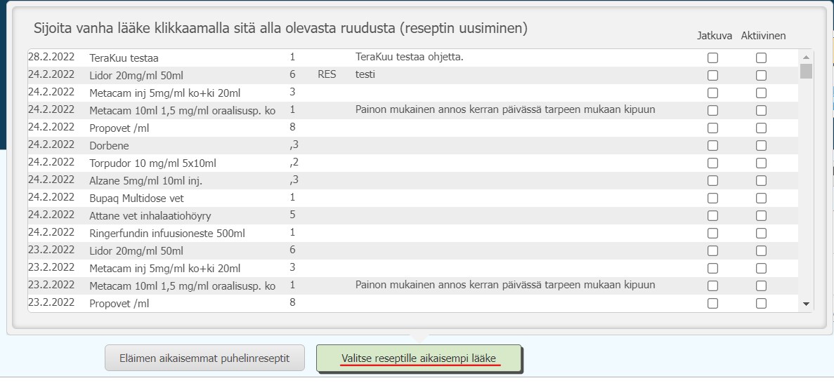Tick Jatkuva checkbox for TeraKuu testaa
The height and width of the screenshot is (390, 834).
tap(712, 58)
